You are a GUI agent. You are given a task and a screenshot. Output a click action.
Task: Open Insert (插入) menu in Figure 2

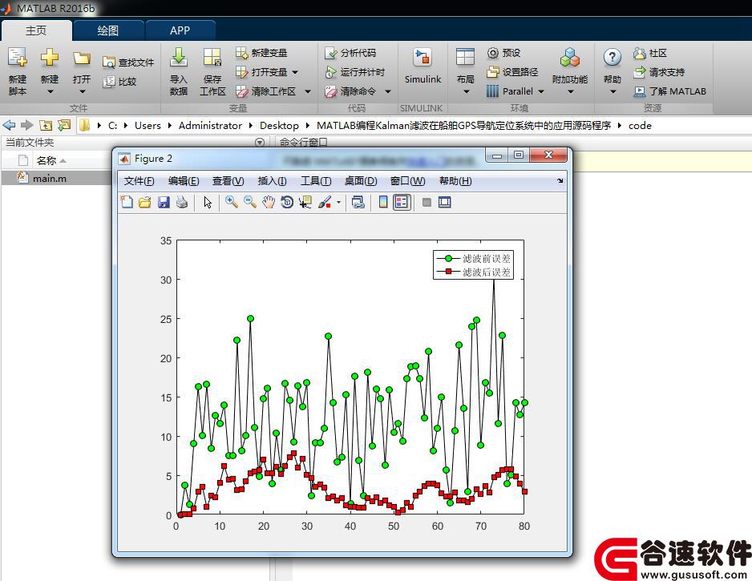coord(273,181)
